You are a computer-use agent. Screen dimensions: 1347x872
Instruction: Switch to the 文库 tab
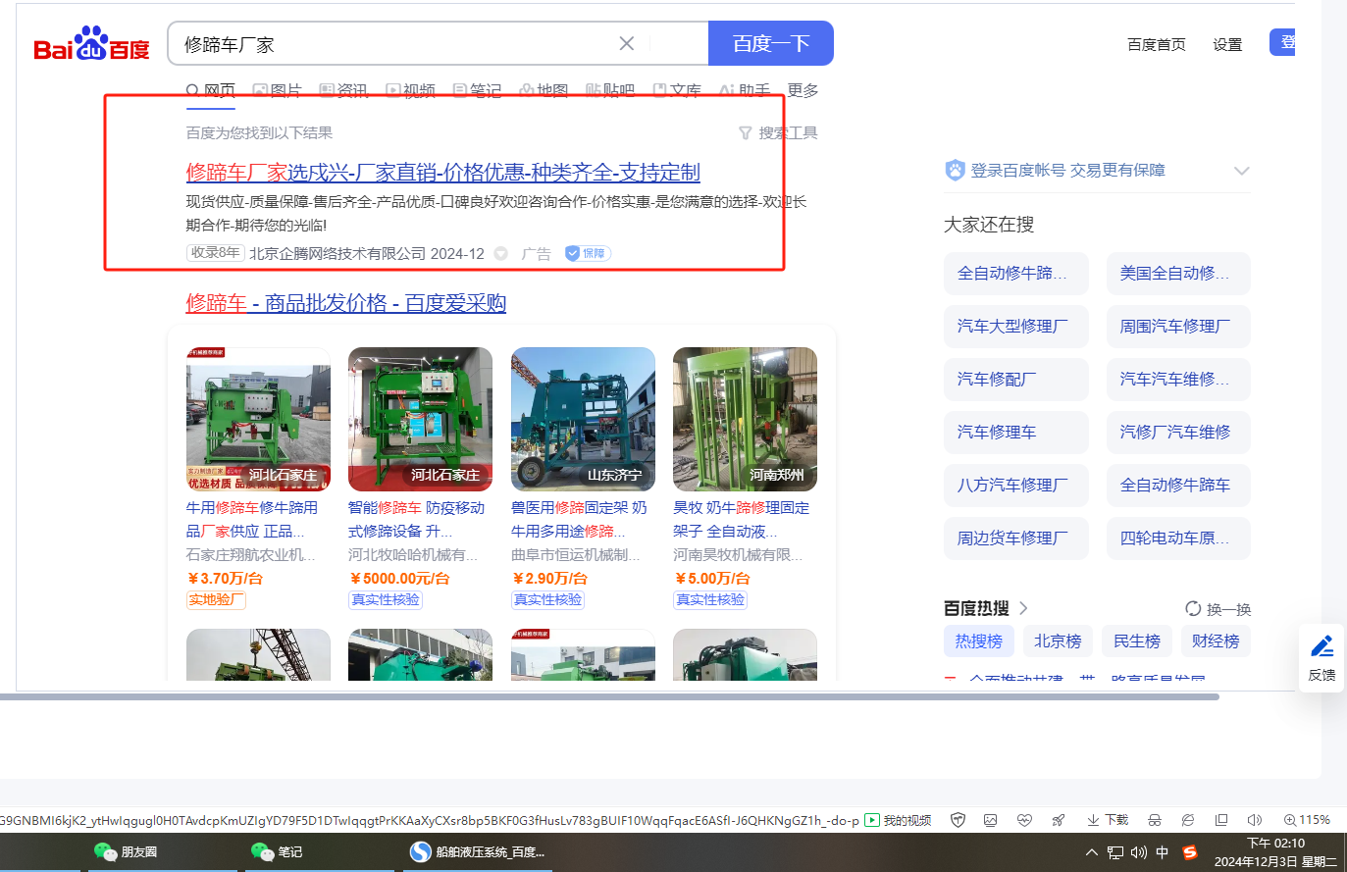coord(678,90)
